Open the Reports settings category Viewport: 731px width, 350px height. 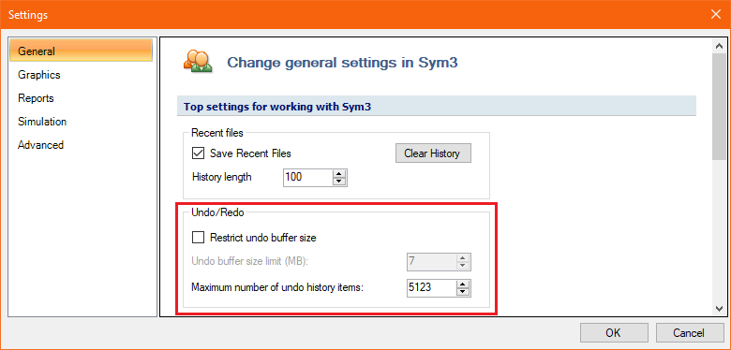pos(36,98)
